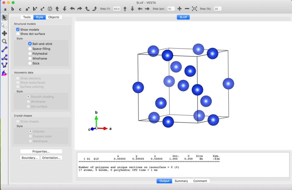The width and height of the screenshot is (292, 190).
Task: Select the bond angle measurement tool
Action: [4, 57]
